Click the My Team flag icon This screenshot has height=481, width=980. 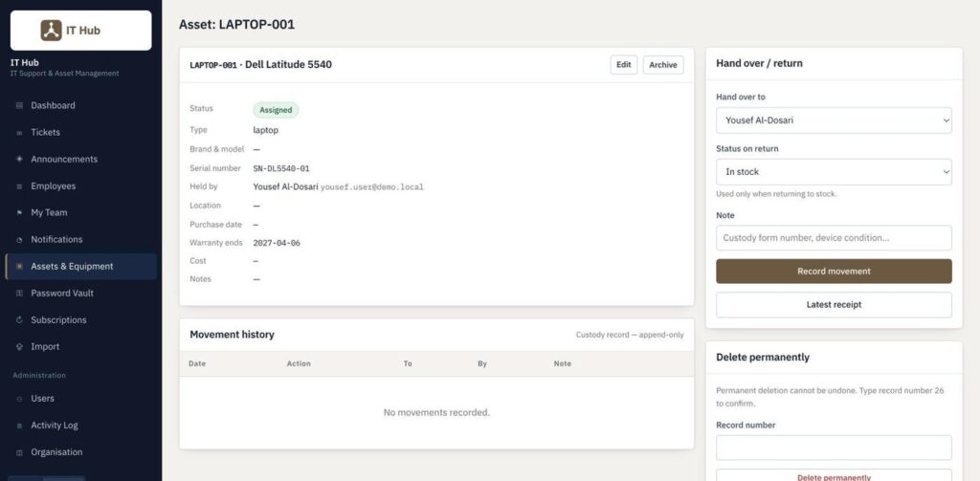click(19, 213)
